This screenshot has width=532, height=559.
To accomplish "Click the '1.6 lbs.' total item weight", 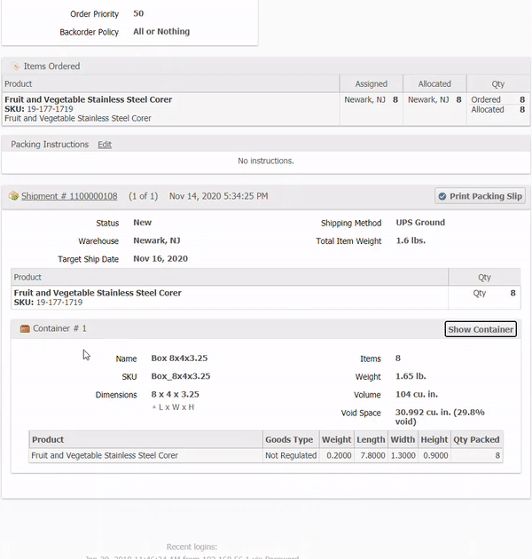I will (x=411, y=240).
